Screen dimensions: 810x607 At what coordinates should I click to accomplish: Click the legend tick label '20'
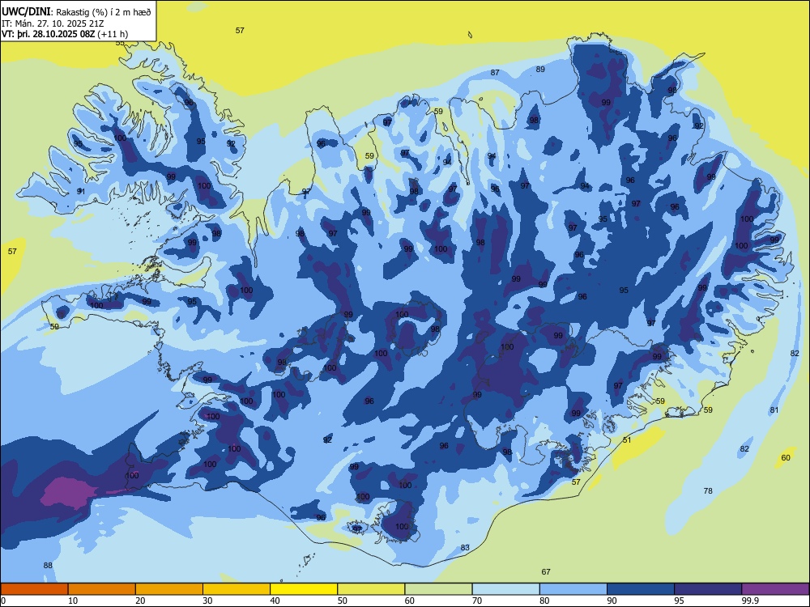(x=140, y=601)
